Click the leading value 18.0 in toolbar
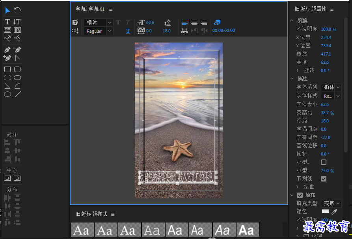Image resolution: width=352 pixels, height=239 pixels. (167, 31)
